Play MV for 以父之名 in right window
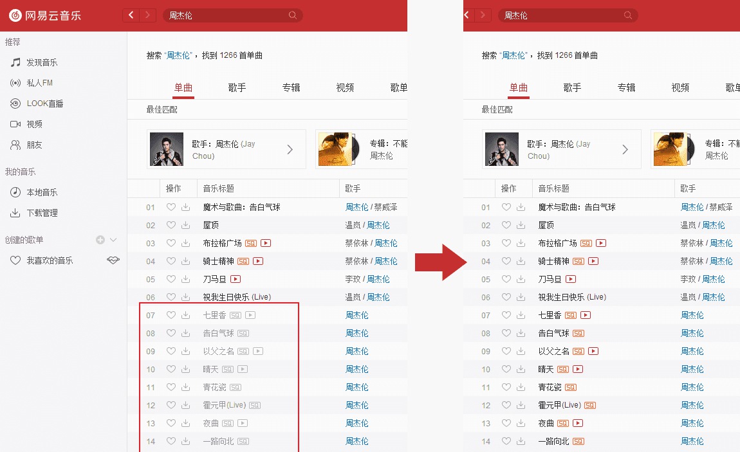740x452 pixels. click(594, 351)
